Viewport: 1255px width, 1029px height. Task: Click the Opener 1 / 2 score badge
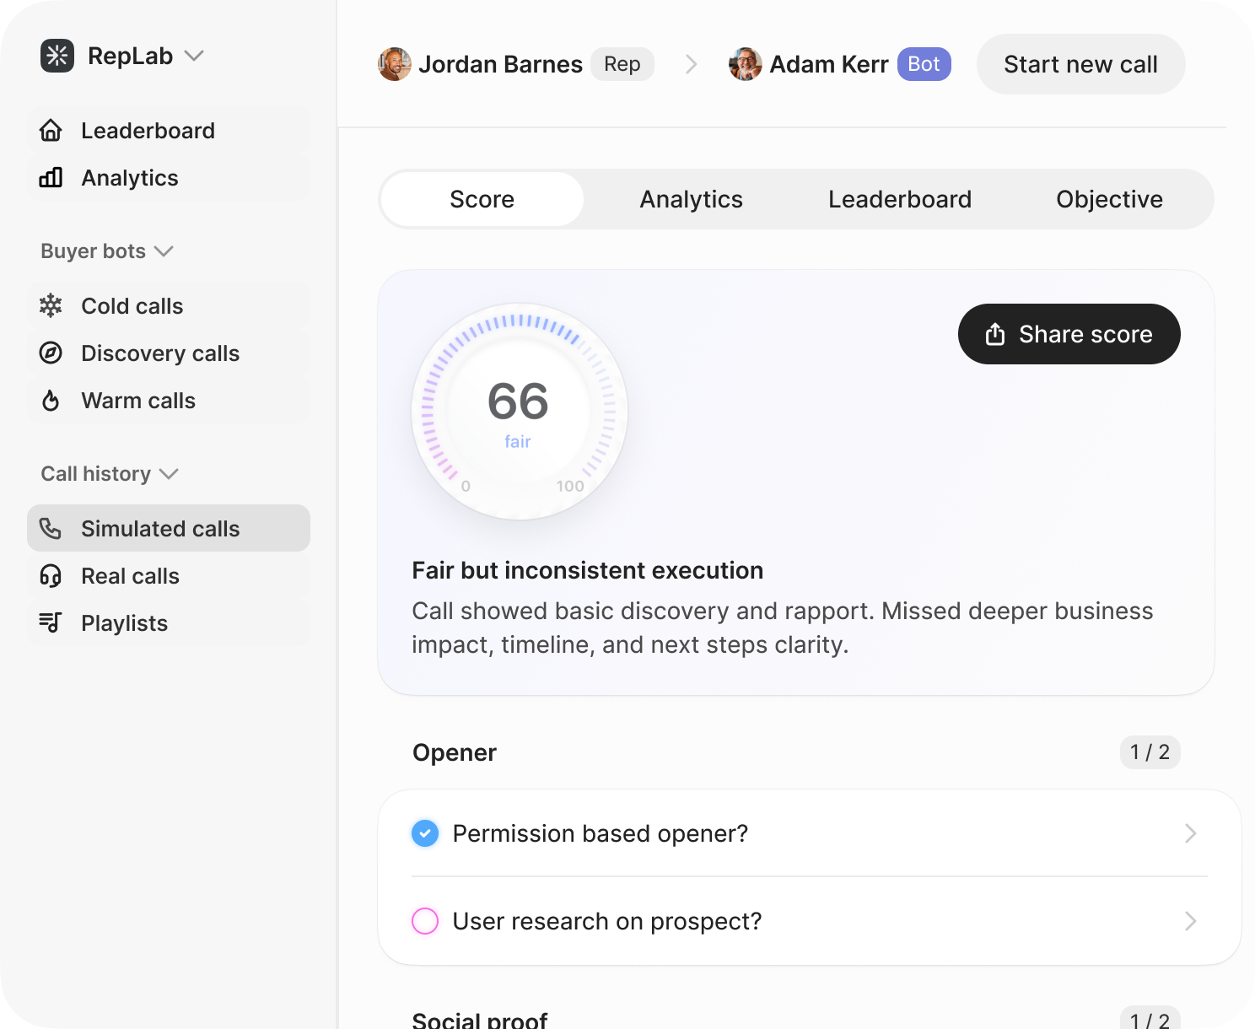pyautogui.click(x=1150, y=752)
